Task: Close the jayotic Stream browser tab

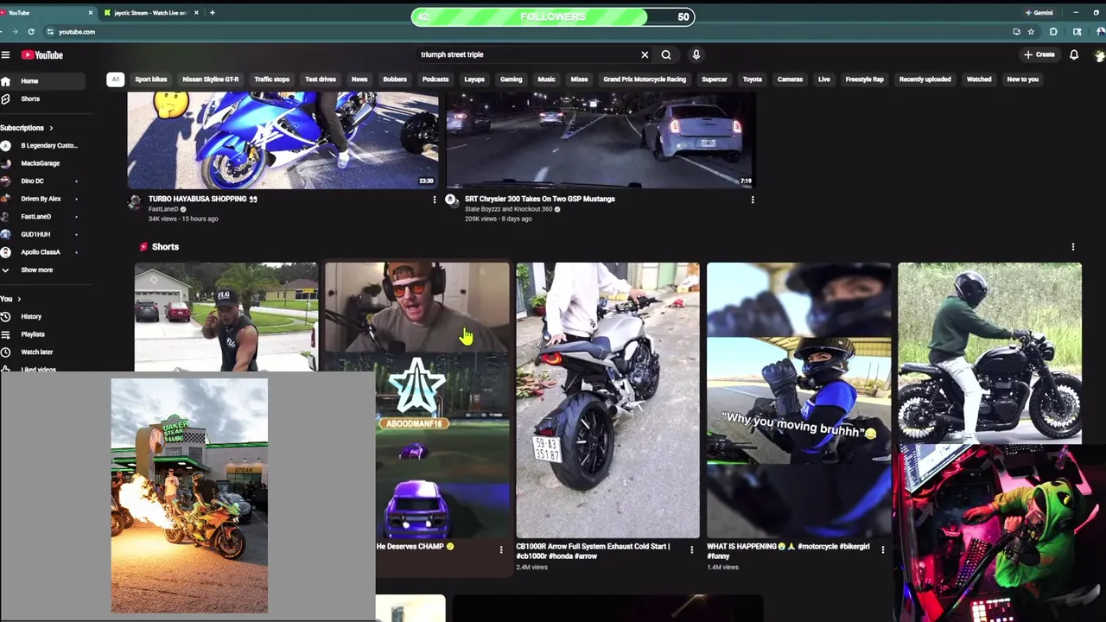Action: point(196,12)
